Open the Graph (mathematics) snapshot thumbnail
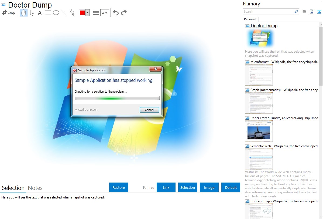The image size is (323, 219). [259, 103]
